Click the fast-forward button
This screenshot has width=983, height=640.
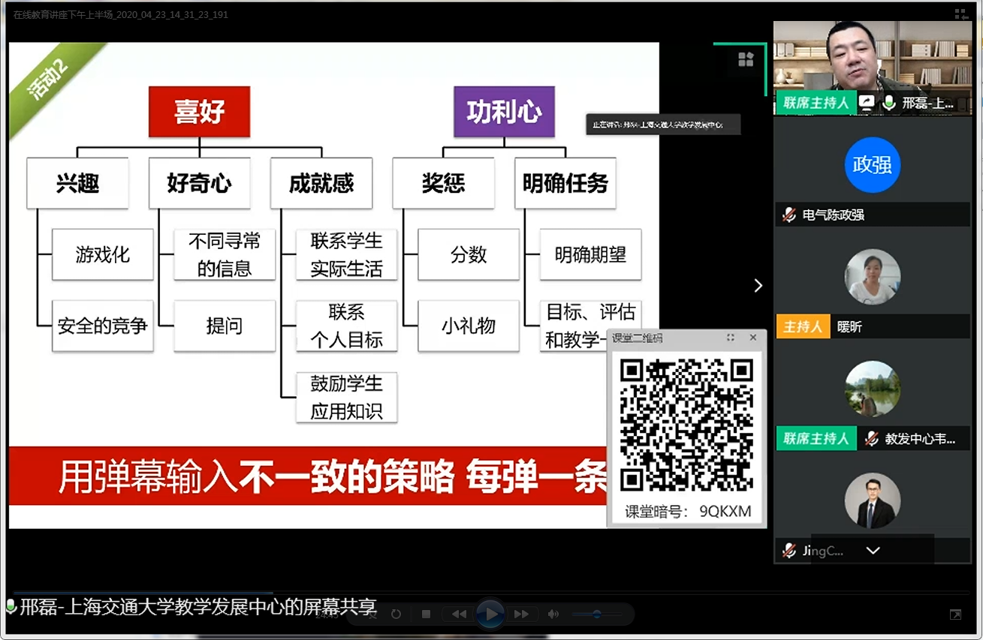[x=522, y=614]
